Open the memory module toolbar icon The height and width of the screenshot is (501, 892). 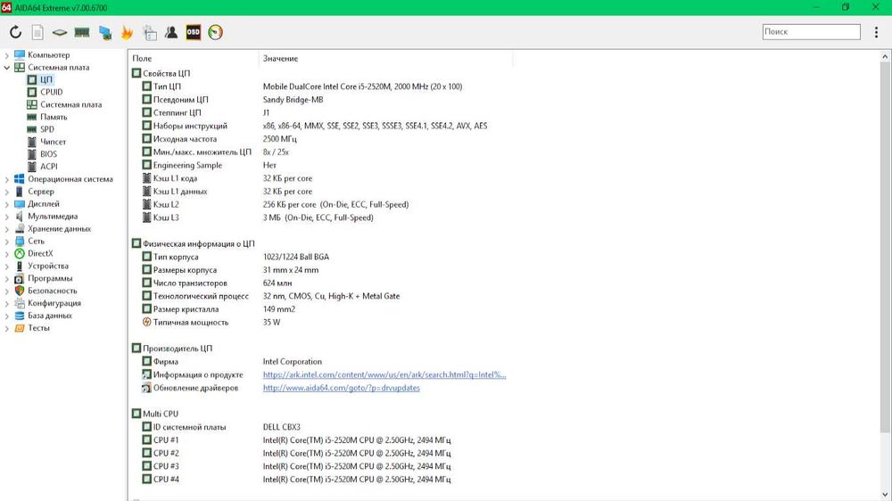82,32
